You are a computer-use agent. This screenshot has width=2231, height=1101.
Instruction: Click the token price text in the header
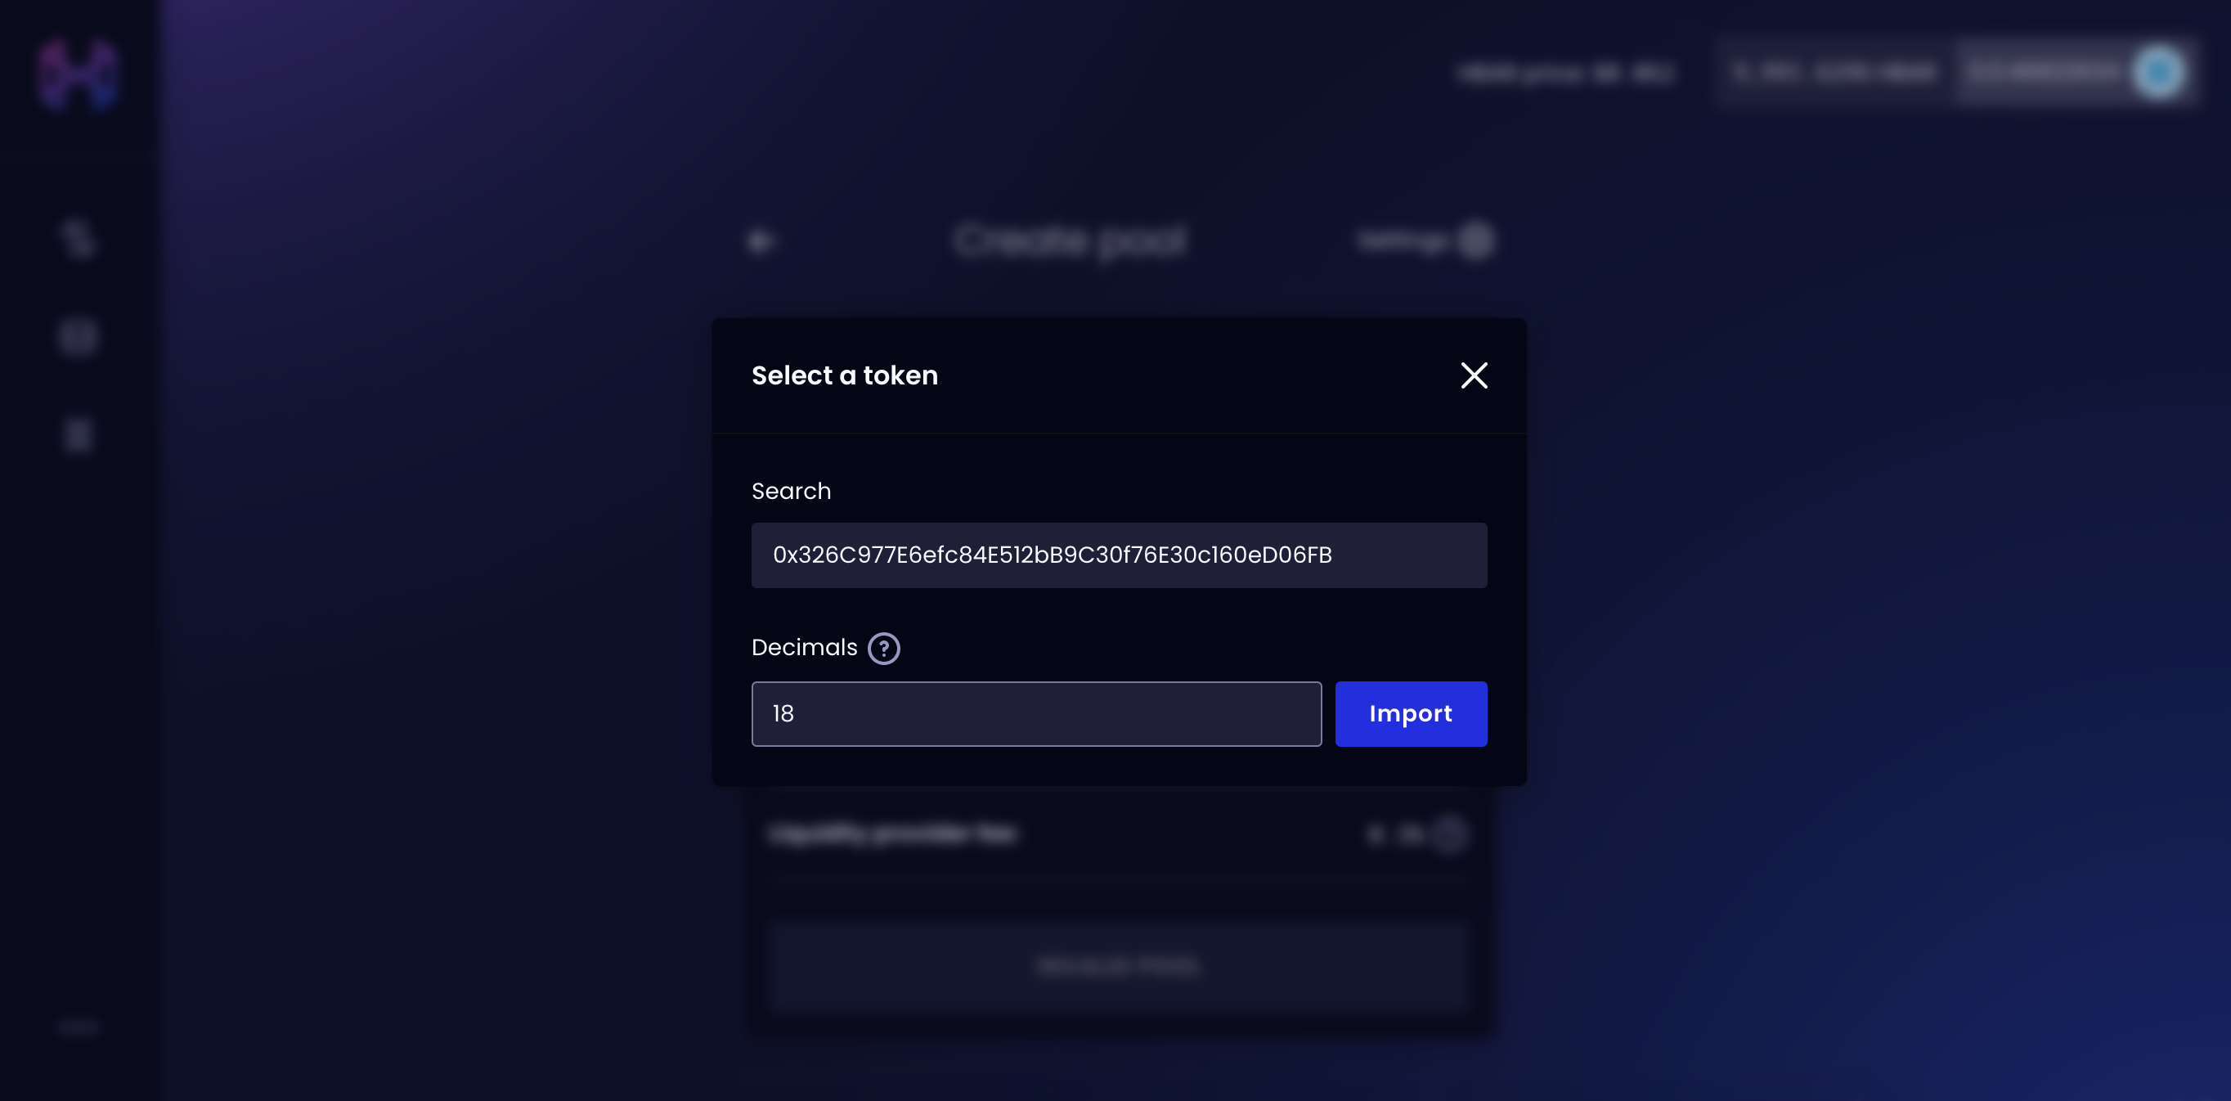click(x=1565, y=74)
